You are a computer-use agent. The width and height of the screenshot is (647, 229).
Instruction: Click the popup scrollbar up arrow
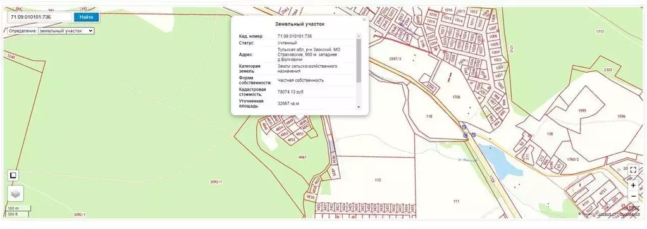(x=358, y=36)
